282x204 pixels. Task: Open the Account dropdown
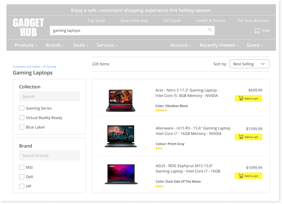pyautogui.click(x=181, y=45)
